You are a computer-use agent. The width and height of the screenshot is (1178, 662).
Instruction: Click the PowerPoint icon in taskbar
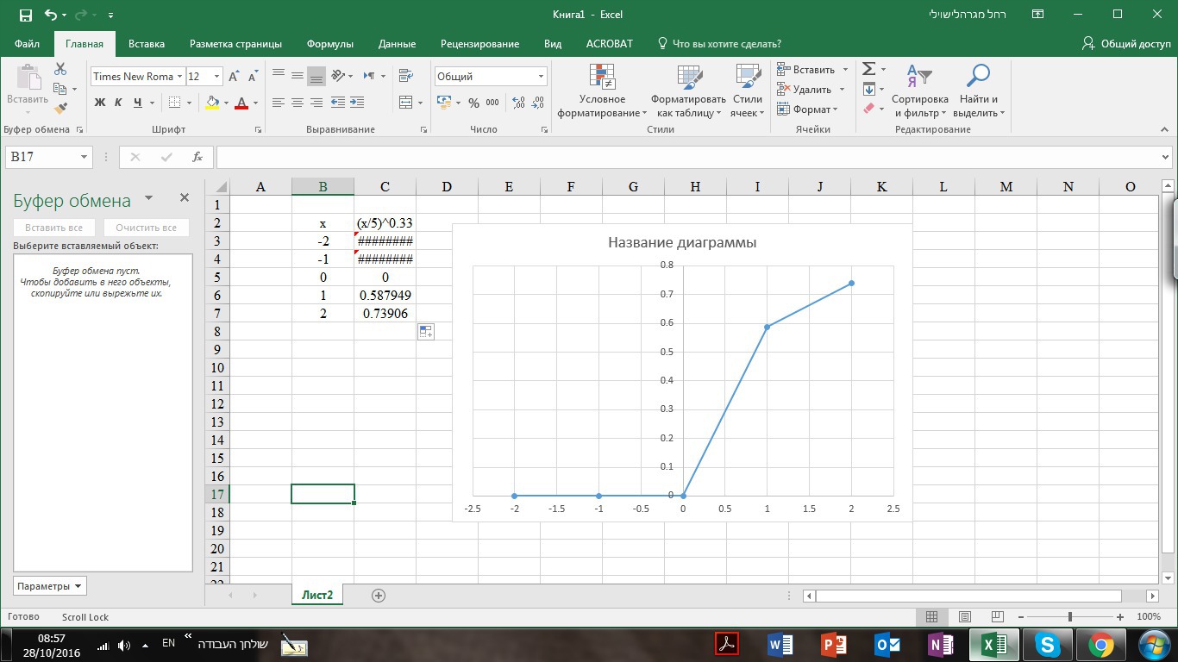[x=834, y=645]
